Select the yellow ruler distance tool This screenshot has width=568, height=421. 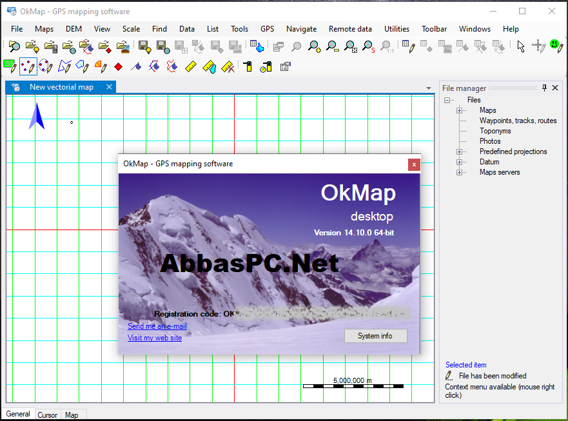point(191,66)
